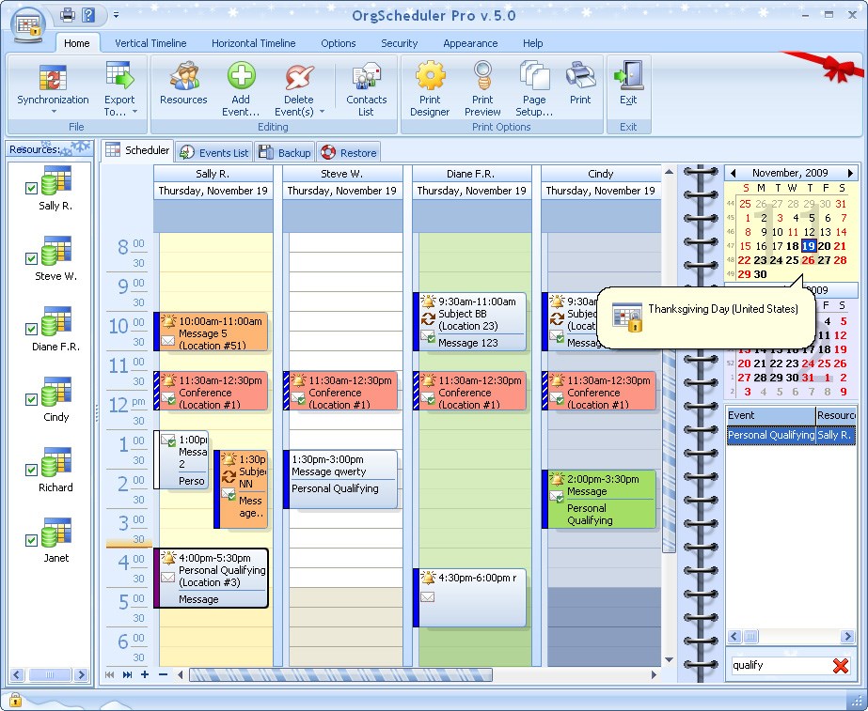
Task: Expand the Synchronization dropdown arrow
Action: coord(54,112)
